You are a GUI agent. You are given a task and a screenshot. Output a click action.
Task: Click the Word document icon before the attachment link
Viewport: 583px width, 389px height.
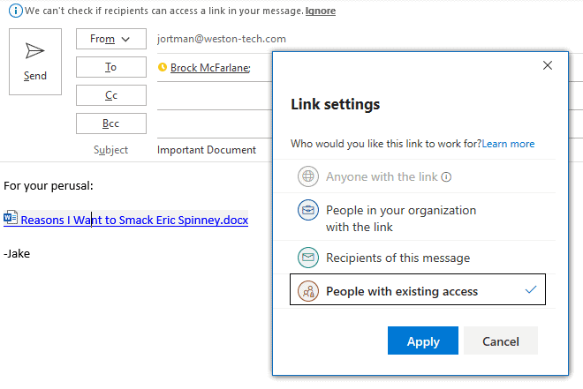[11, 218]
